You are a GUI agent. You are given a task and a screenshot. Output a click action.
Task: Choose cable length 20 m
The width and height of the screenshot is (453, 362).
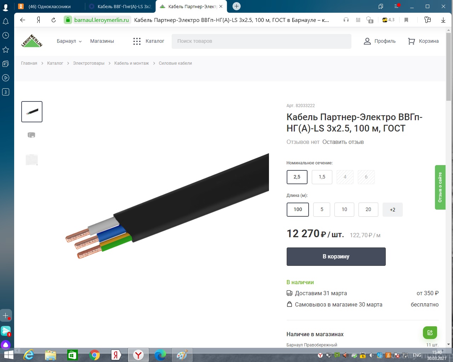coord(368,209)
